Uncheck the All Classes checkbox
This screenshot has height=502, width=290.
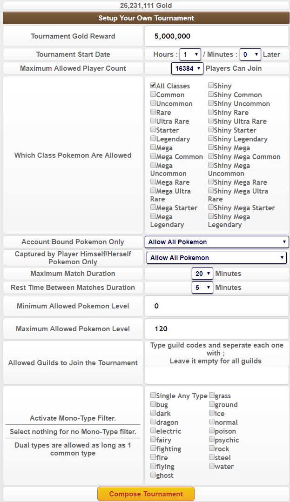[153, 86]
